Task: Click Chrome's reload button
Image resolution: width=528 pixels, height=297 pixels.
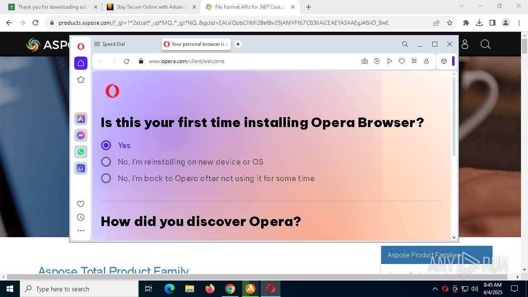Action: point(35,23)
